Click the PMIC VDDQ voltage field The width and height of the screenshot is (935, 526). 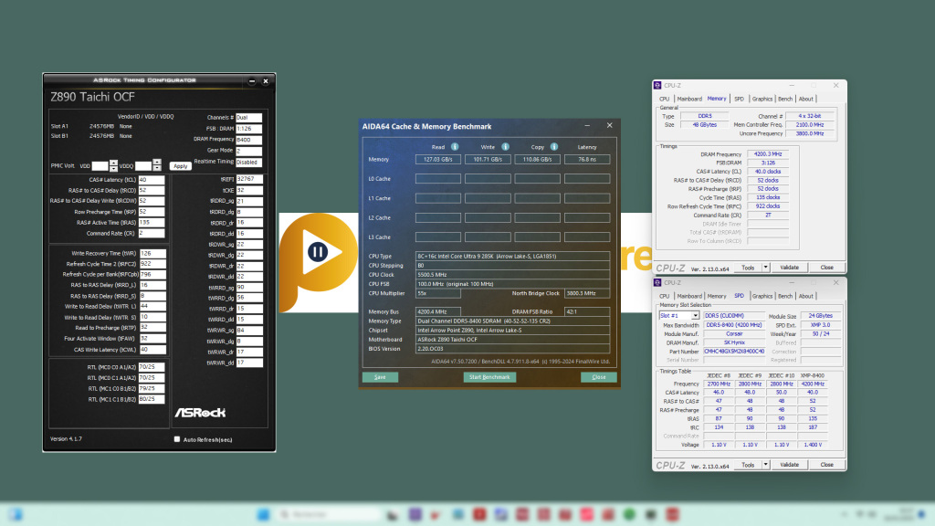pos(143,166)
